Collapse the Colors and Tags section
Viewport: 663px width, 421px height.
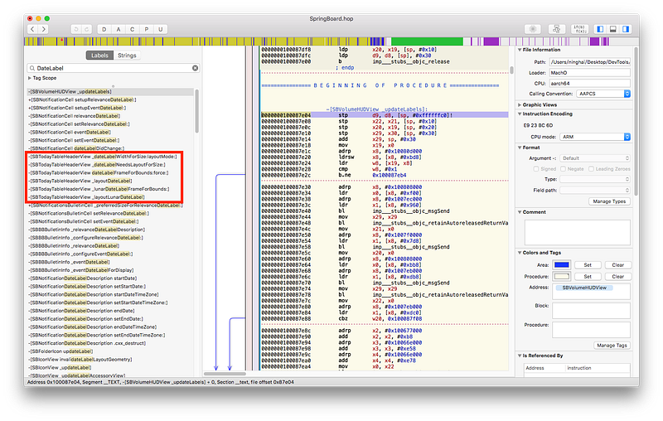point(520,253)
